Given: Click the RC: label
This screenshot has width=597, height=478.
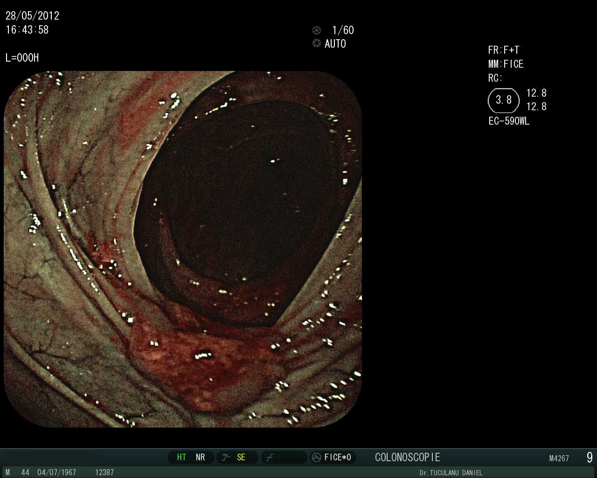Looking at the screenshot, I should [495, 78].
